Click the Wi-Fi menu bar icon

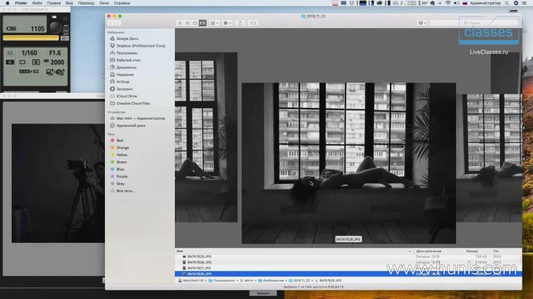448,3
